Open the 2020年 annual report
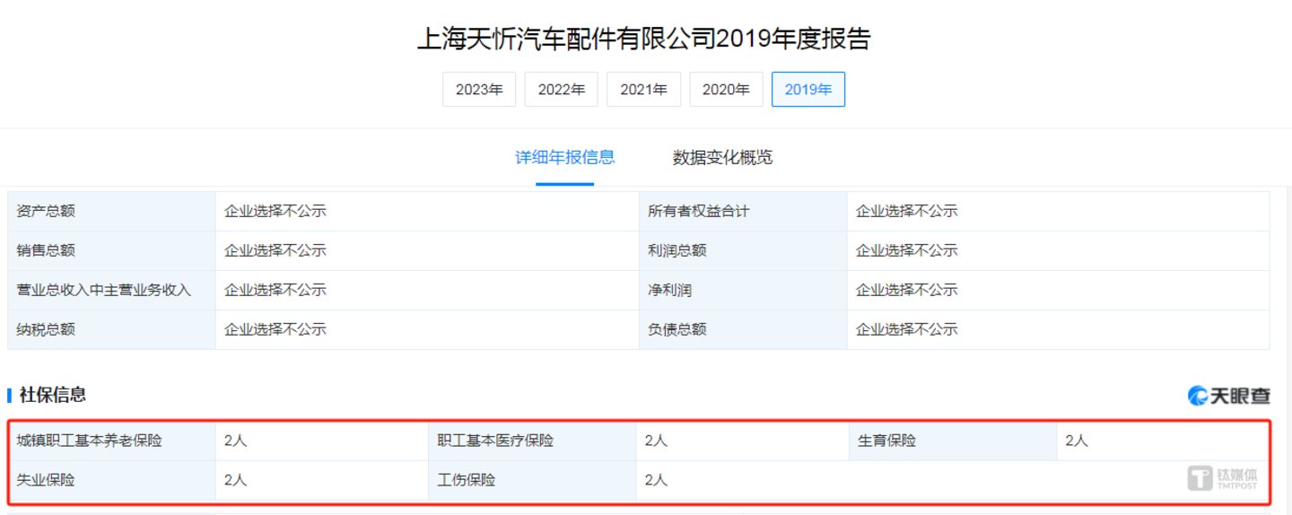 click(x=726, y=90)
